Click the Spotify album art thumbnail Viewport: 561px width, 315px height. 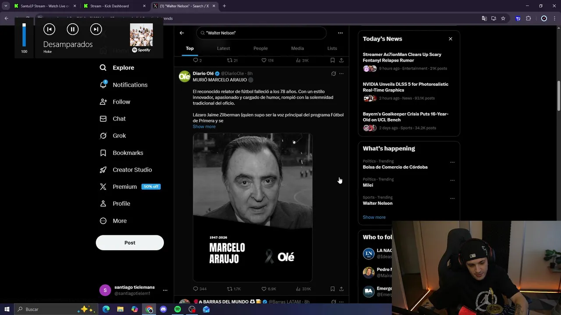pos(141,35)
